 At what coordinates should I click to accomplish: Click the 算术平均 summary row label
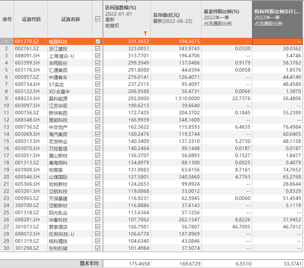(x=89, y=264)
